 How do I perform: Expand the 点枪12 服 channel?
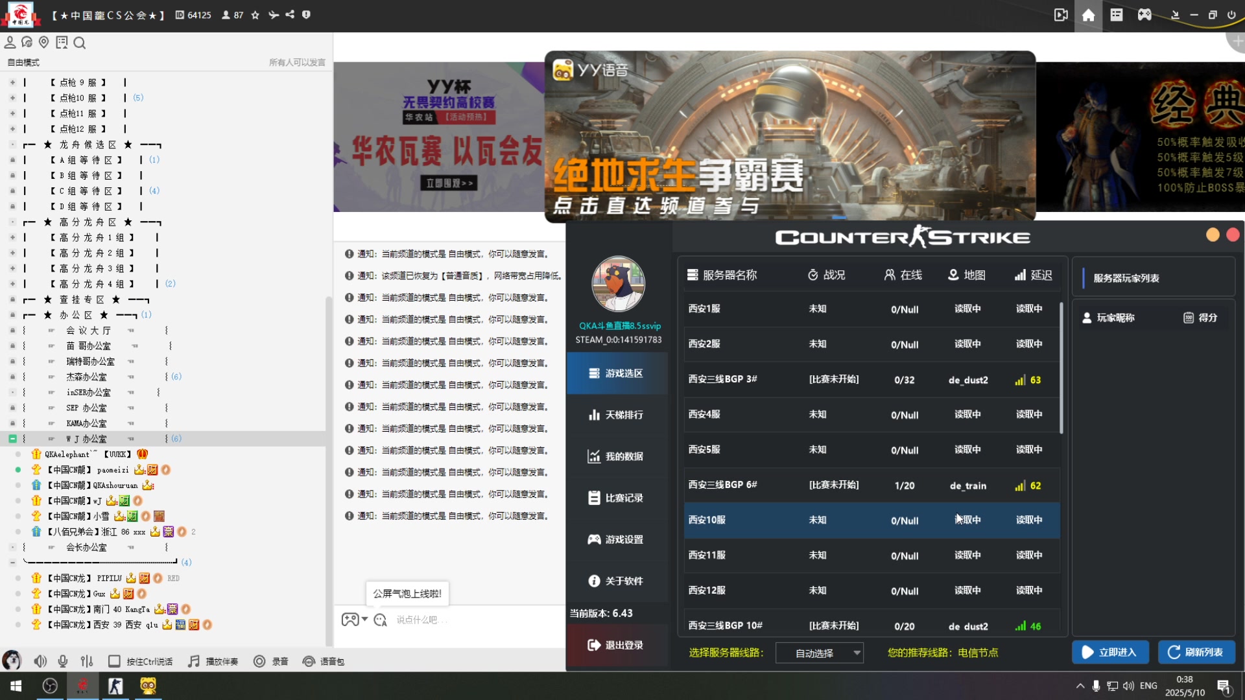click(x=12, y=129)
